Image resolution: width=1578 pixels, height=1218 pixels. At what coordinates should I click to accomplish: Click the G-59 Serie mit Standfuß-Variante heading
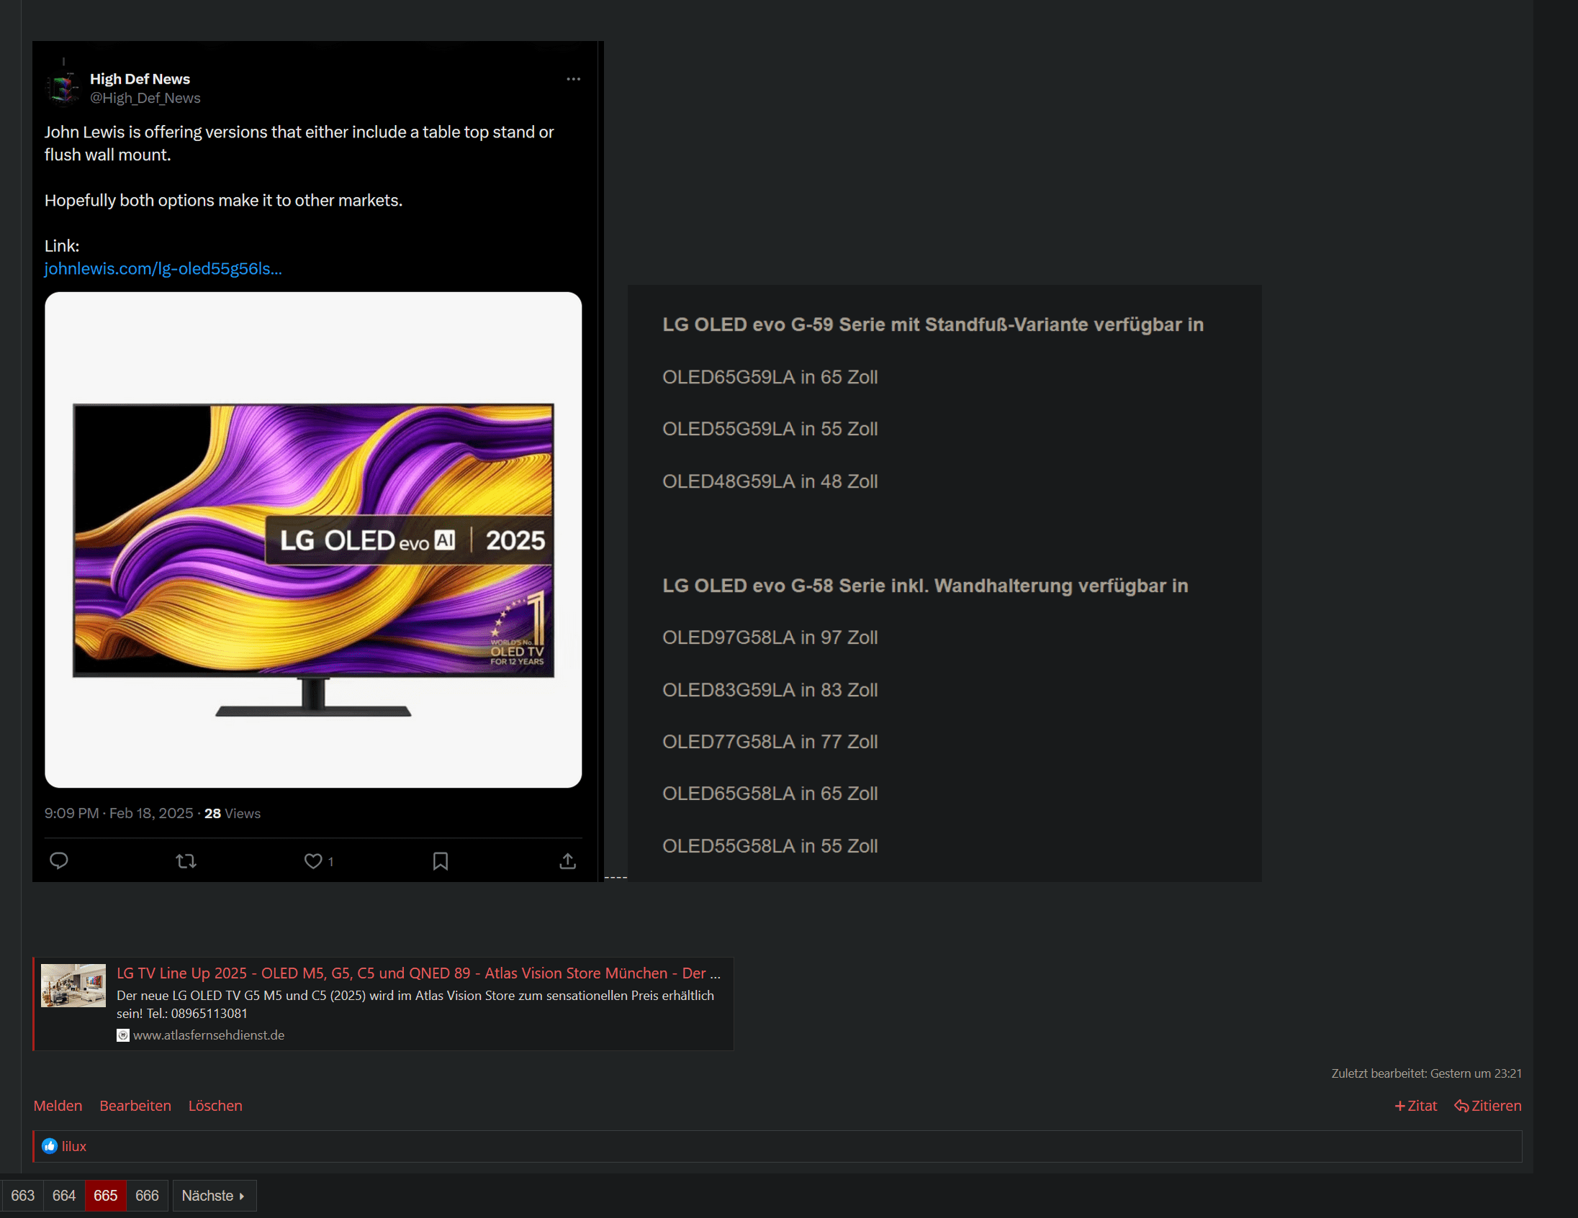point(933,324)
